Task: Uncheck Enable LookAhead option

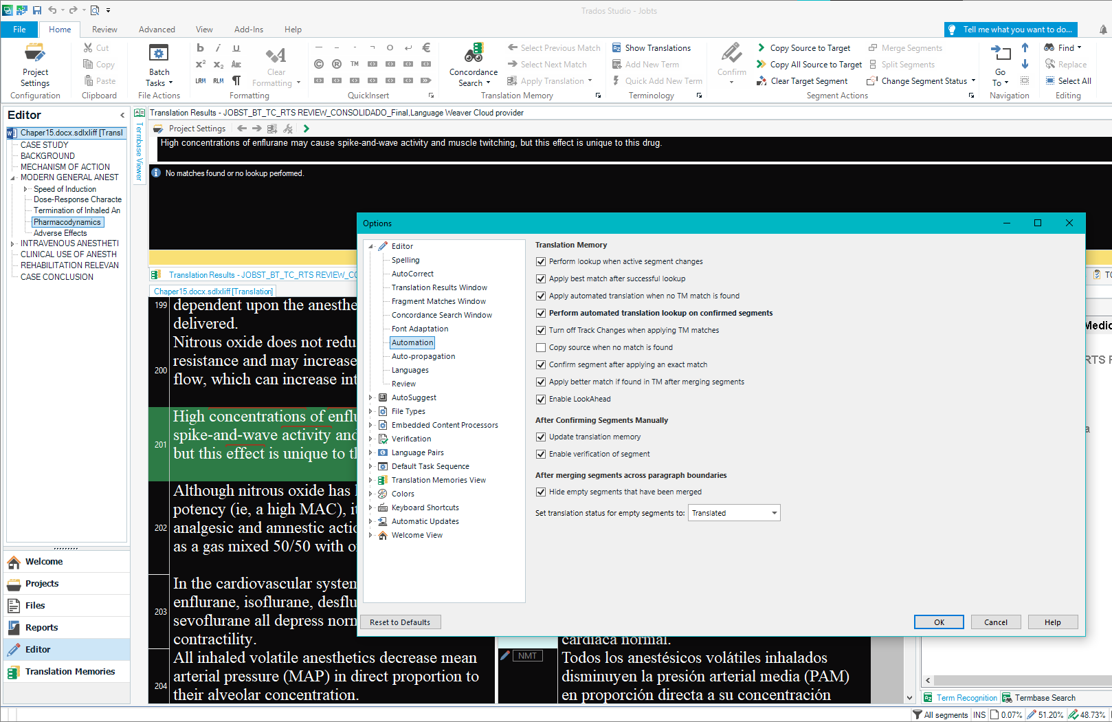Action: (x=541, y=400)
